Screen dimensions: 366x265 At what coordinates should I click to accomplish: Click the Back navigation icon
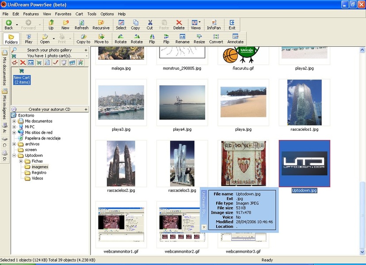pos(9,24)
